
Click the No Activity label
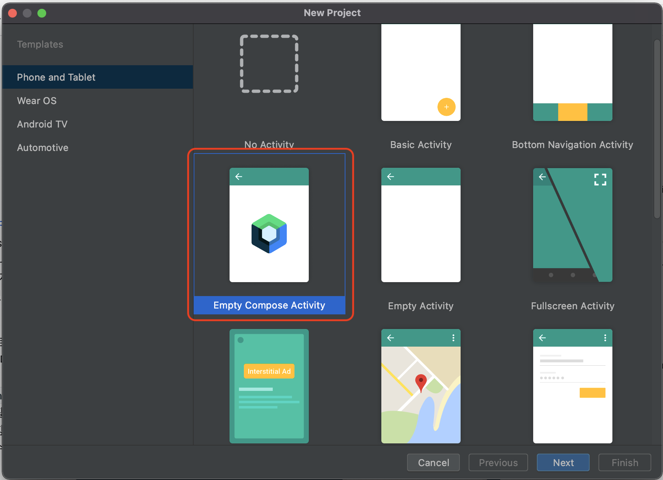269,144
